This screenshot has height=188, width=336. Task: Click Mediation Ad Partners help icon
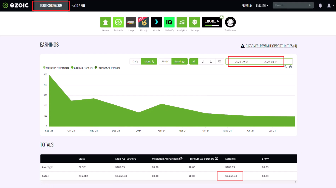coord(181,159)
